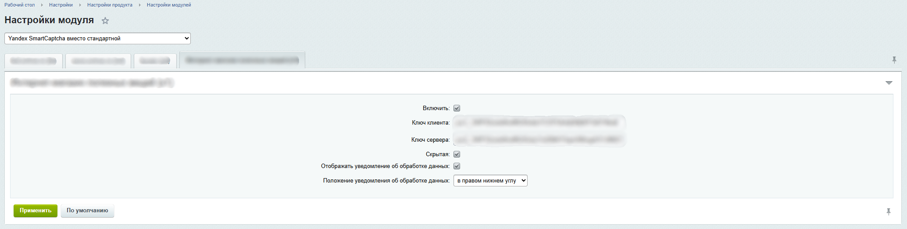Open the Yandex SmartCaptcha module dropdown
The width and height of the screenshot is (907, 229).
[97, 39]
